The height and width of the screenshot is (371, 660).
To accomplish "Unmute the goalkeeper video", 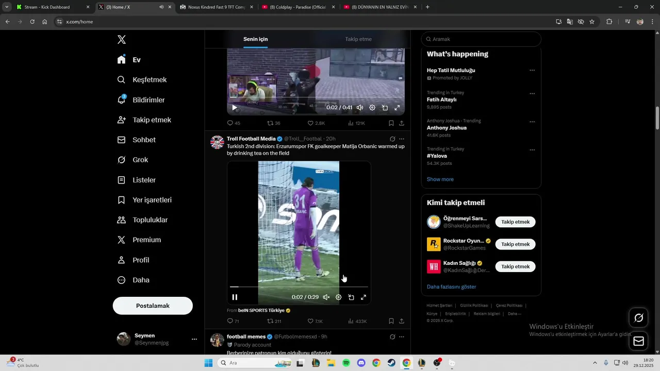I will pyautogui.click(x=326, y=297).
